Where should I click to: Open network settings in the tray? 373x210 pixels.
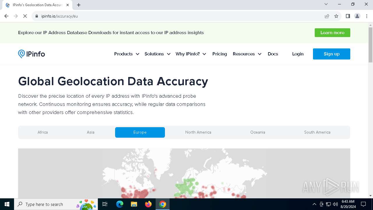tap(328, 204)
